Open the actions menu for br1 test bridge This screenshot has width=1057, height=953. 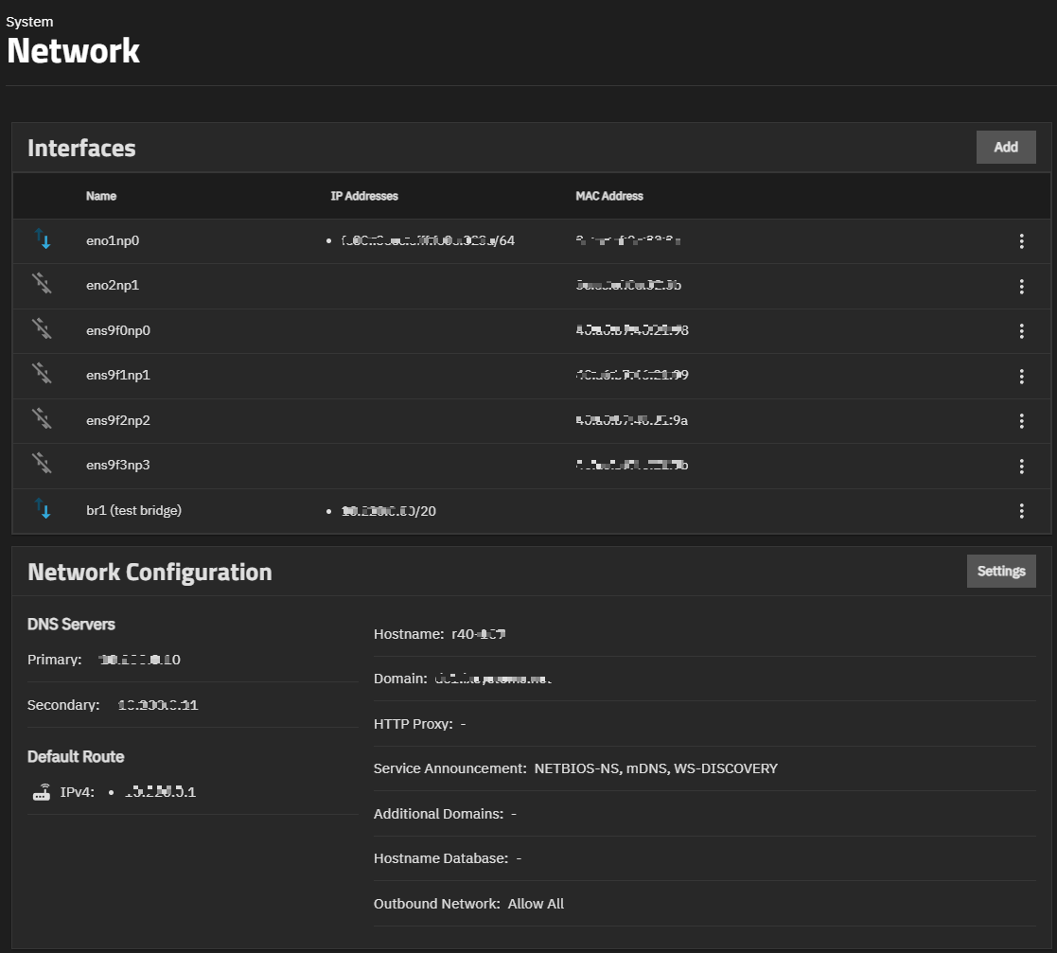(1022, 510)
